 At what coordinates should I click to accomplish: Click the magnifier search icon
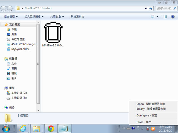(175, 8)
